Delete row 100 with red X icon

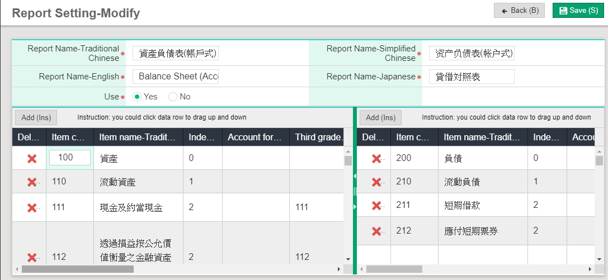(32, 158)
